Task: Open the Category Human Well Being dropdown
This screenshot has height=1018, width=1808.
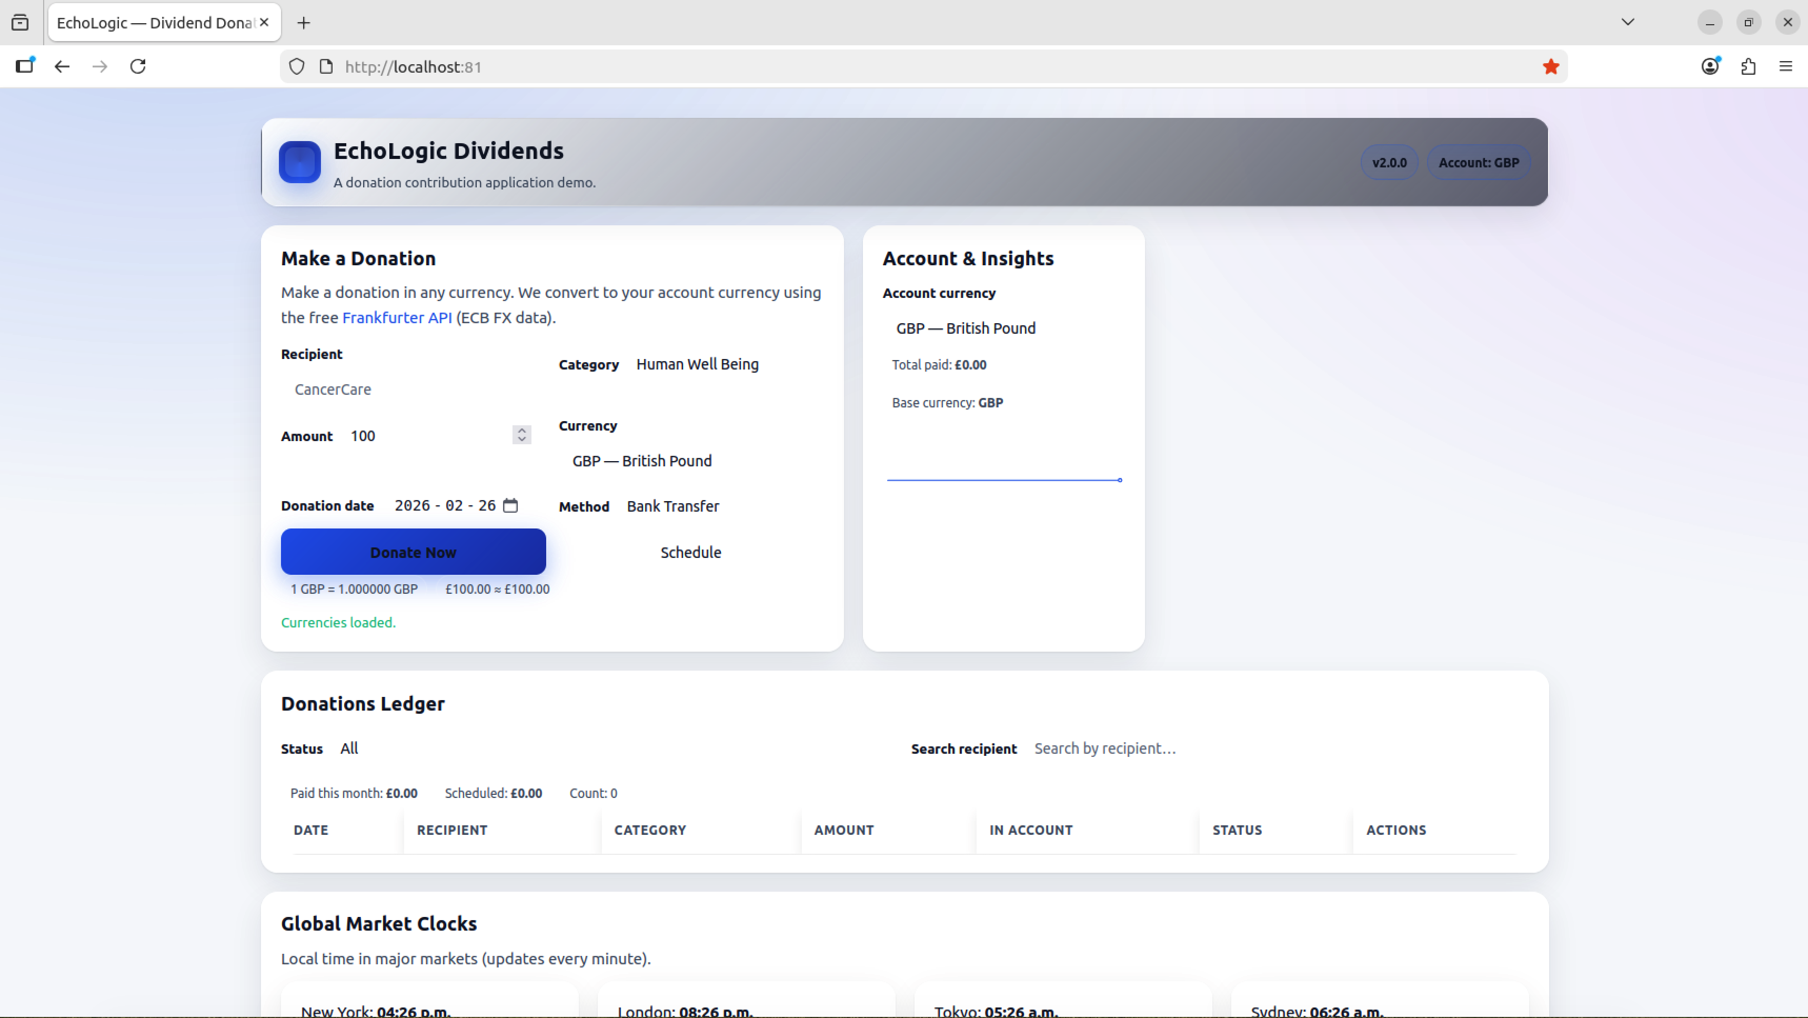Action: click(697, 364)
